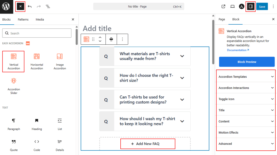Toggle the block inserter panel closed
Screen dimensions: 277x155
click(21, 6)
